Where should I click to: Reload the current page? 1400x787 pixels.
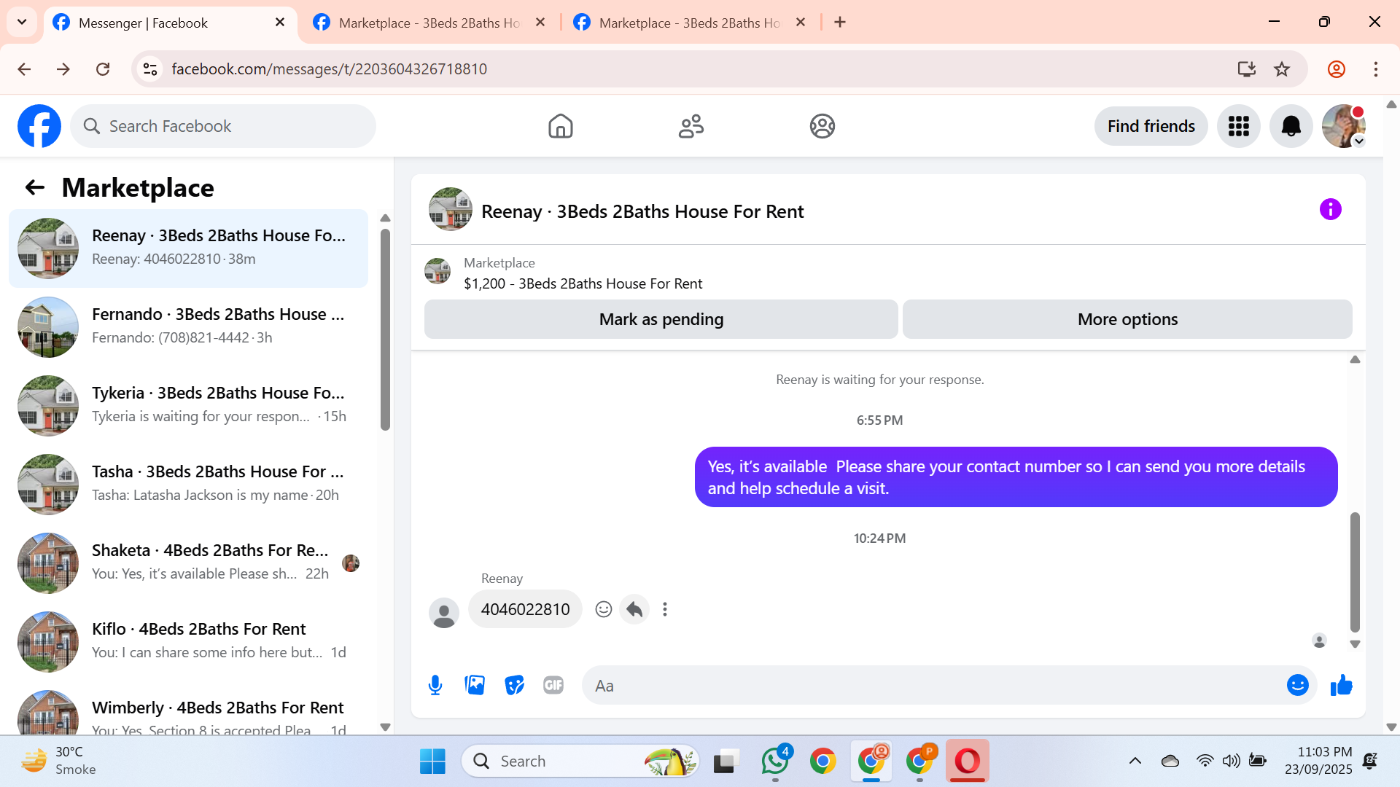[103, 69]
